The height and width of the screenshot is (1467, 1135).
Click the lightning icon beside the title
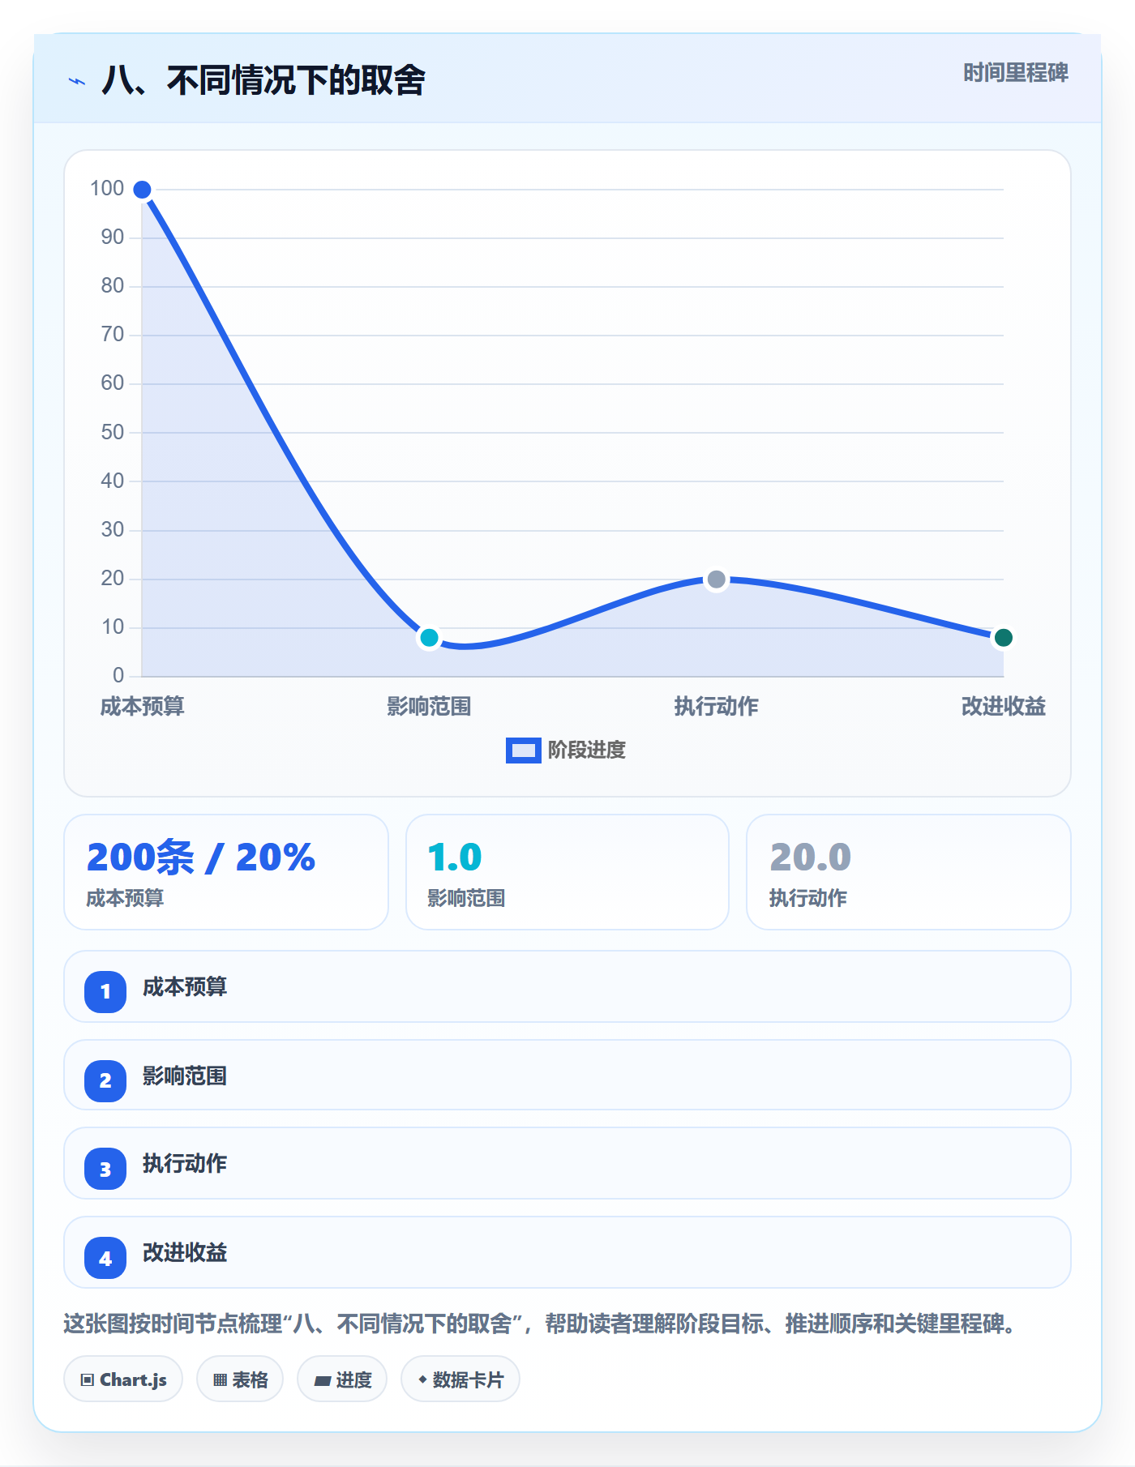click(77, 81)
